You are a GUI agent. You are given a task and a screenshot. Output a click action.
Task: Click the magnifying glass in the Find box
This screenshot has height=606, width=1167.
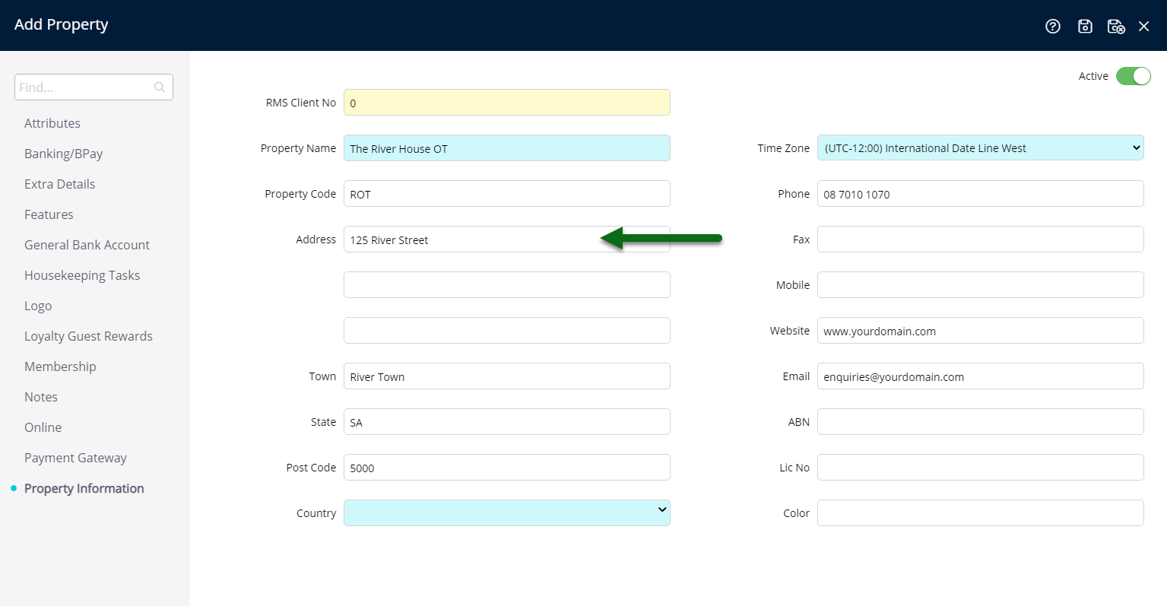point(159,87)
